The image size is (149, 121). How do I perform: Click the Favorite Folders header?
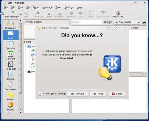click(x=46, y=22)
